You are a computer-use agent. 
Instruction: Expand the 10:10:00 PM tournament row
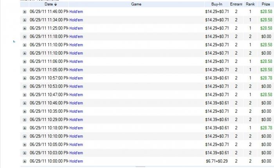click(25, 136)
